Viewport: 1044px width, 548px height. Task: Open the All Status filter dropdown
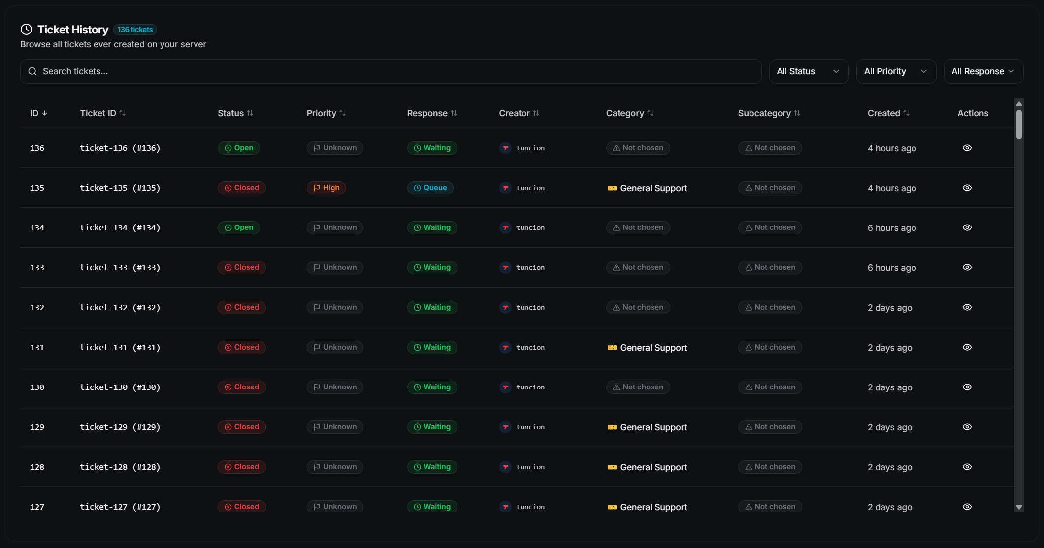coord(809,71)
